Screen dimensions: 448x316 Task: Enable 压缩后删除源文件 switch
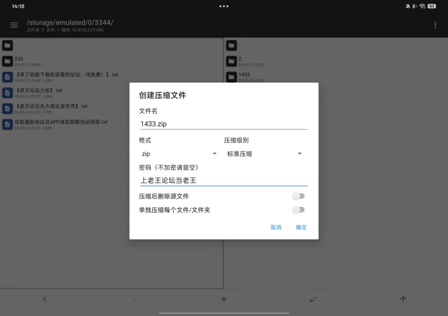298,196
